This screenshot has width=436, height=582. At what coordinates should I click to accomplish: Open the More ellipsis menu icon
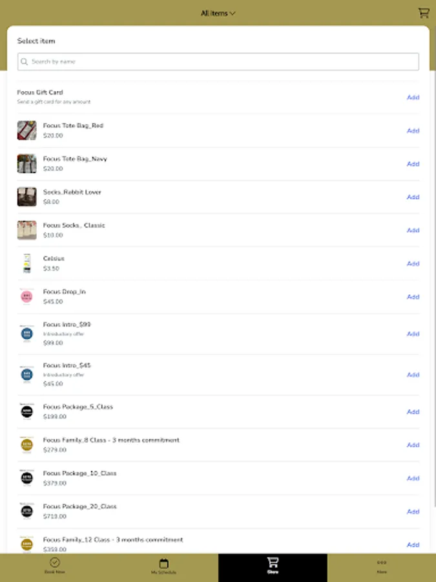(x=381, y=563)
